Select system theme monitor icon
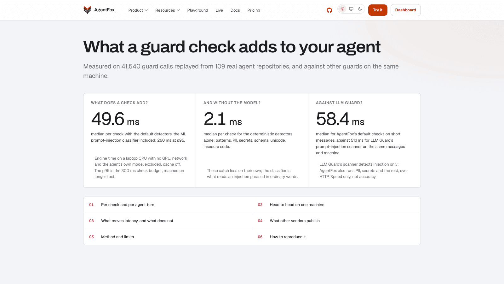This screenshot has height=284, width=504. (351, 9)
